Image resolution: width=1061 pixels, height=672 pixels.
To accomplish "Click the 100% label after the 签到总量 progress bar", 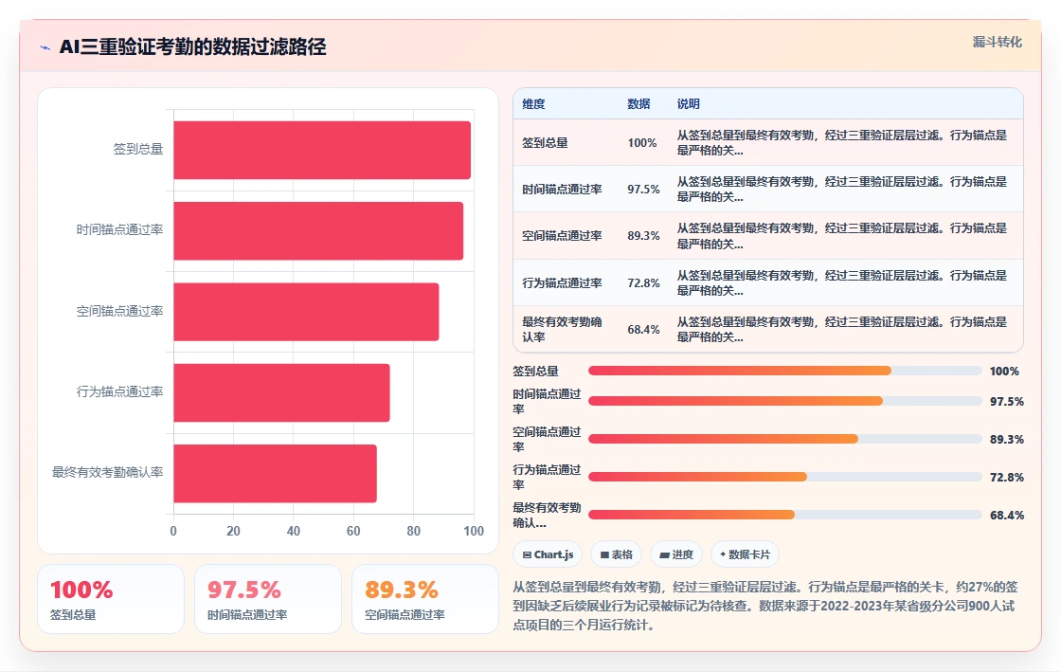I will coord(1004,371).
